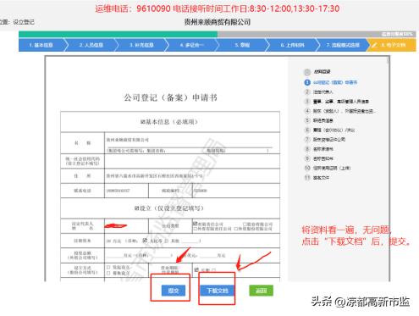Tick the 外资有限责任公司 checkbox

[x=195, y=229]
